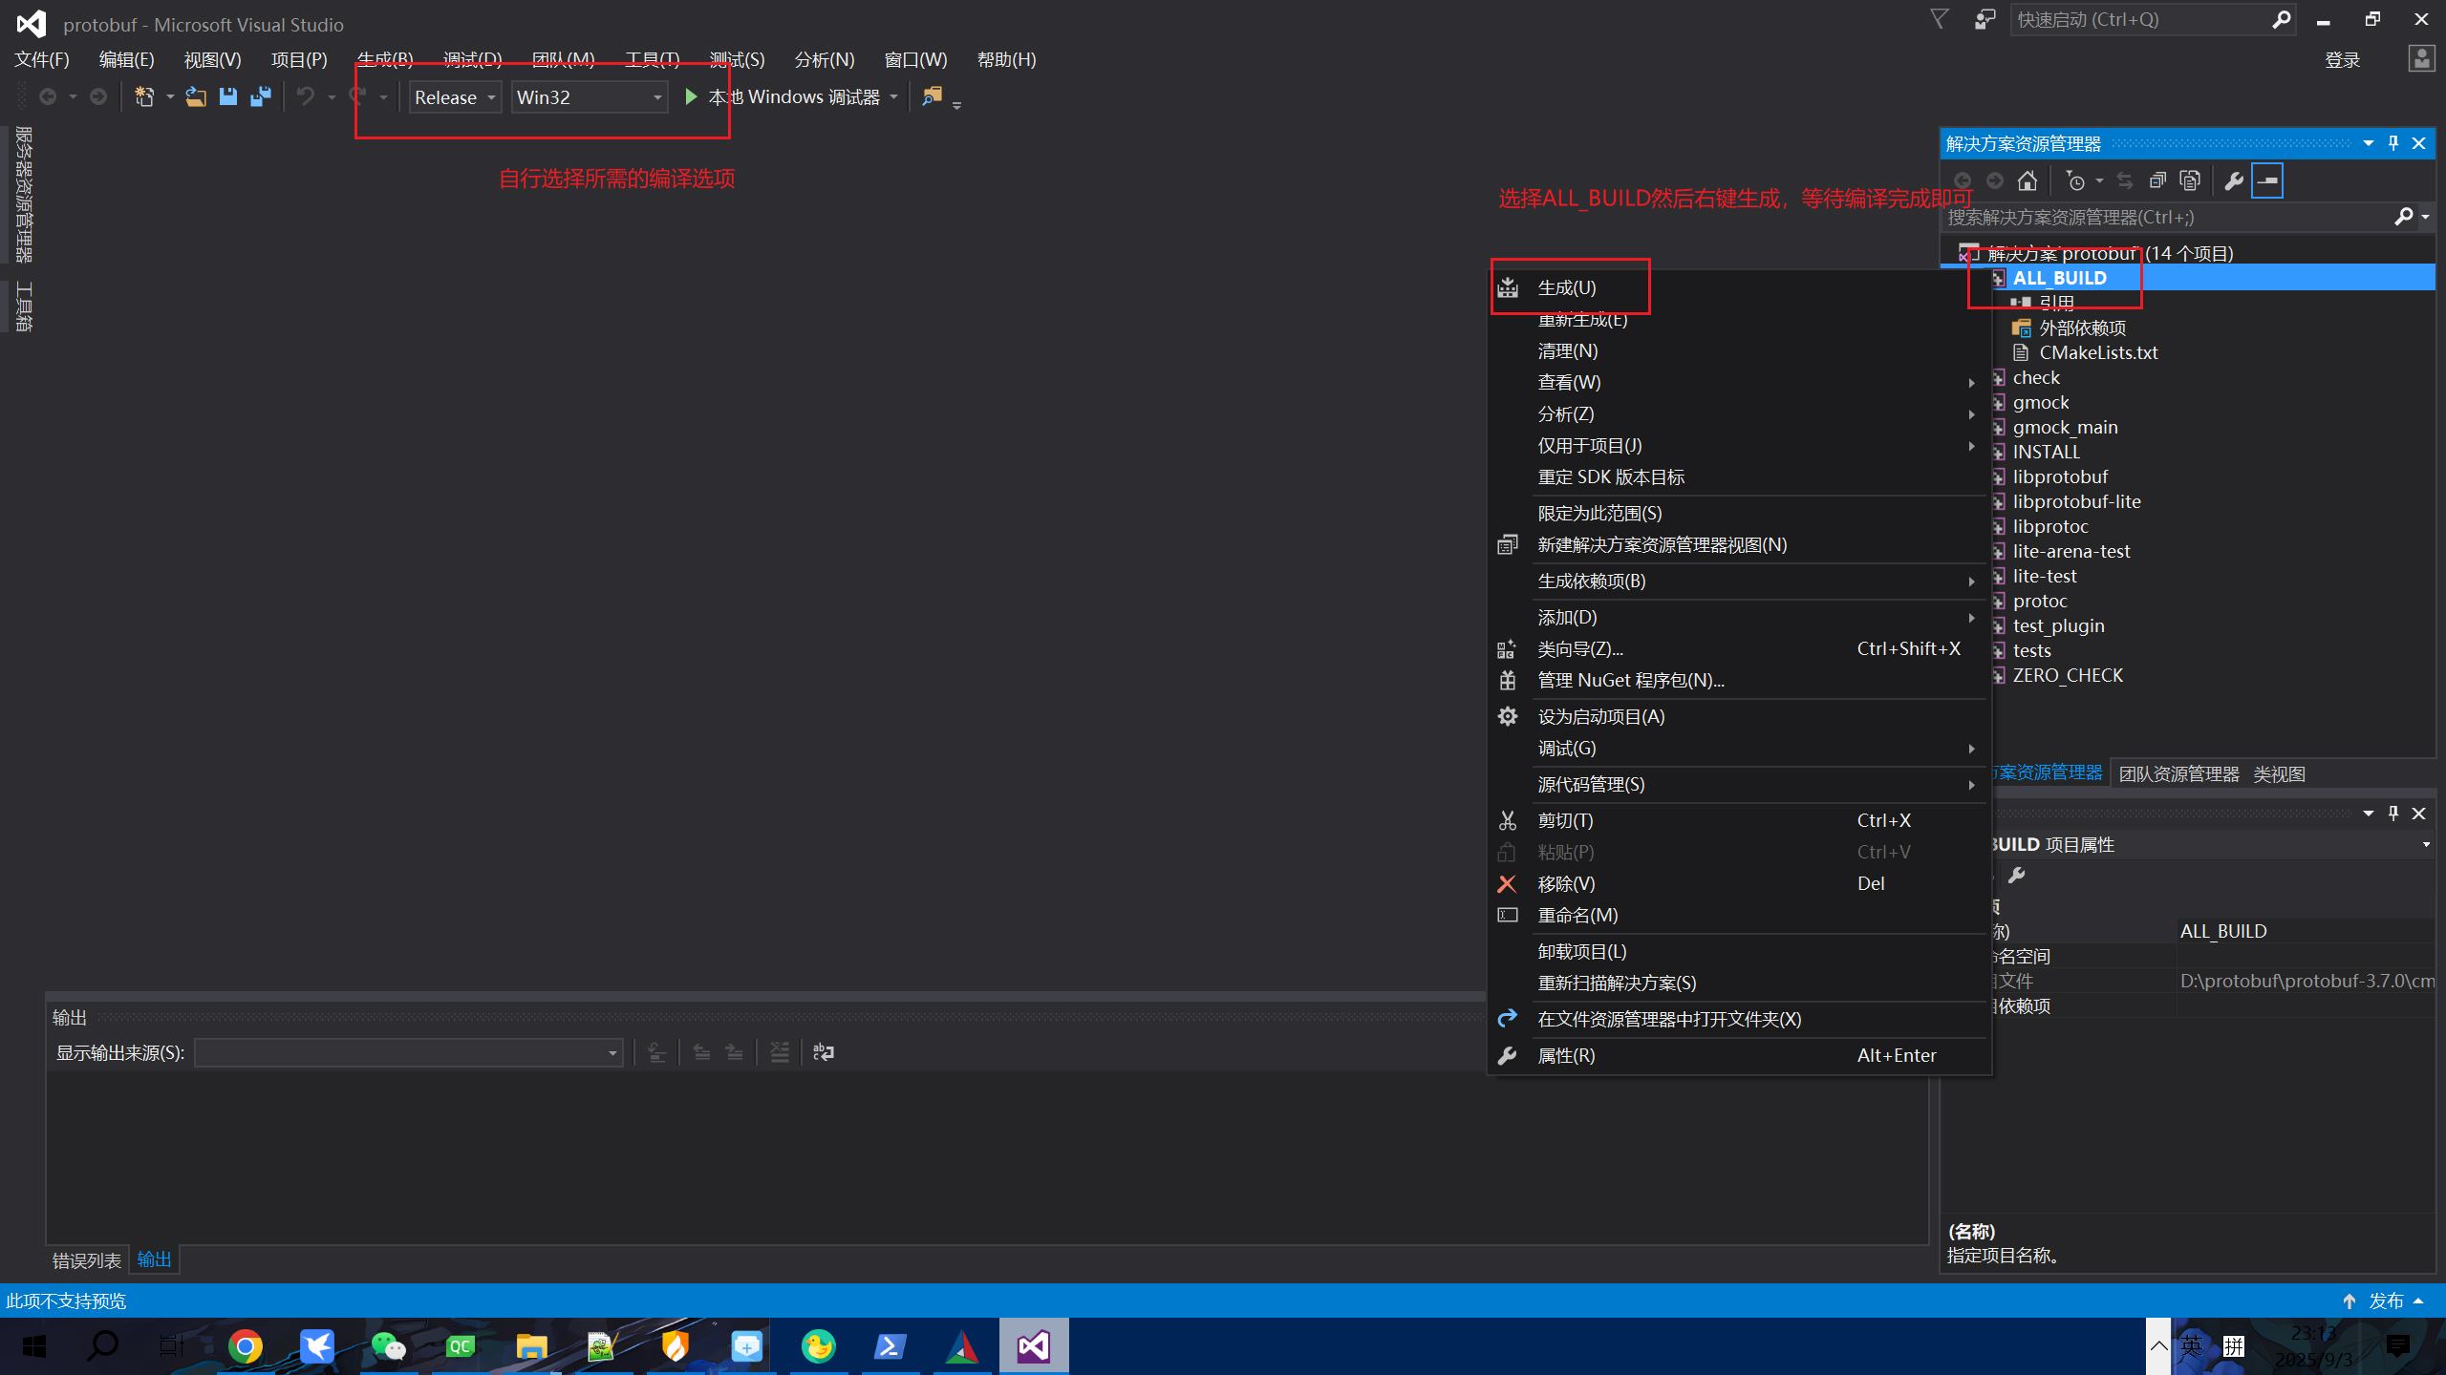Clear all output icon in Output panel

[x=780, y=1052]
